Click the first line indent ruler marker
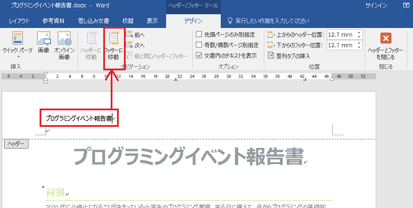Image resolution: width=413 pixels, height=208 pixels. tap(45, 74)
